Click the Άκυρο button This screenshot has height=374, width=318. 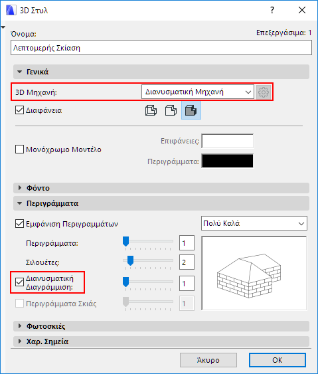pos(208,360)
